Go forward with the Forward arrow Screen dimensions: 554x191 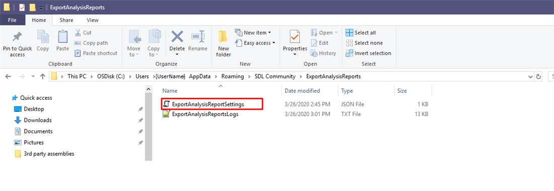coord(22,76)
